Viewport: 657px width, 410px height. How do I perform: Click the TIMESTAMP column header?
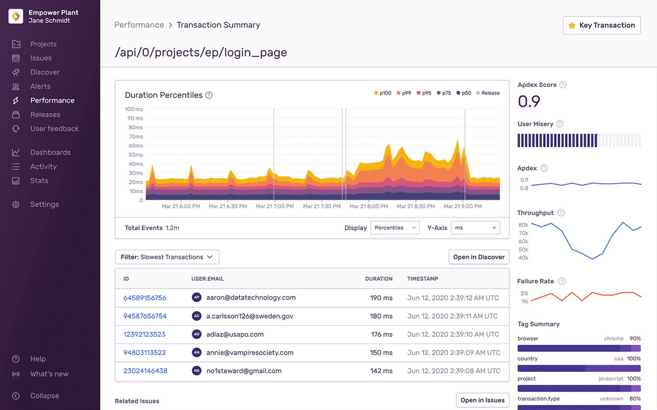tap(423, 279)
